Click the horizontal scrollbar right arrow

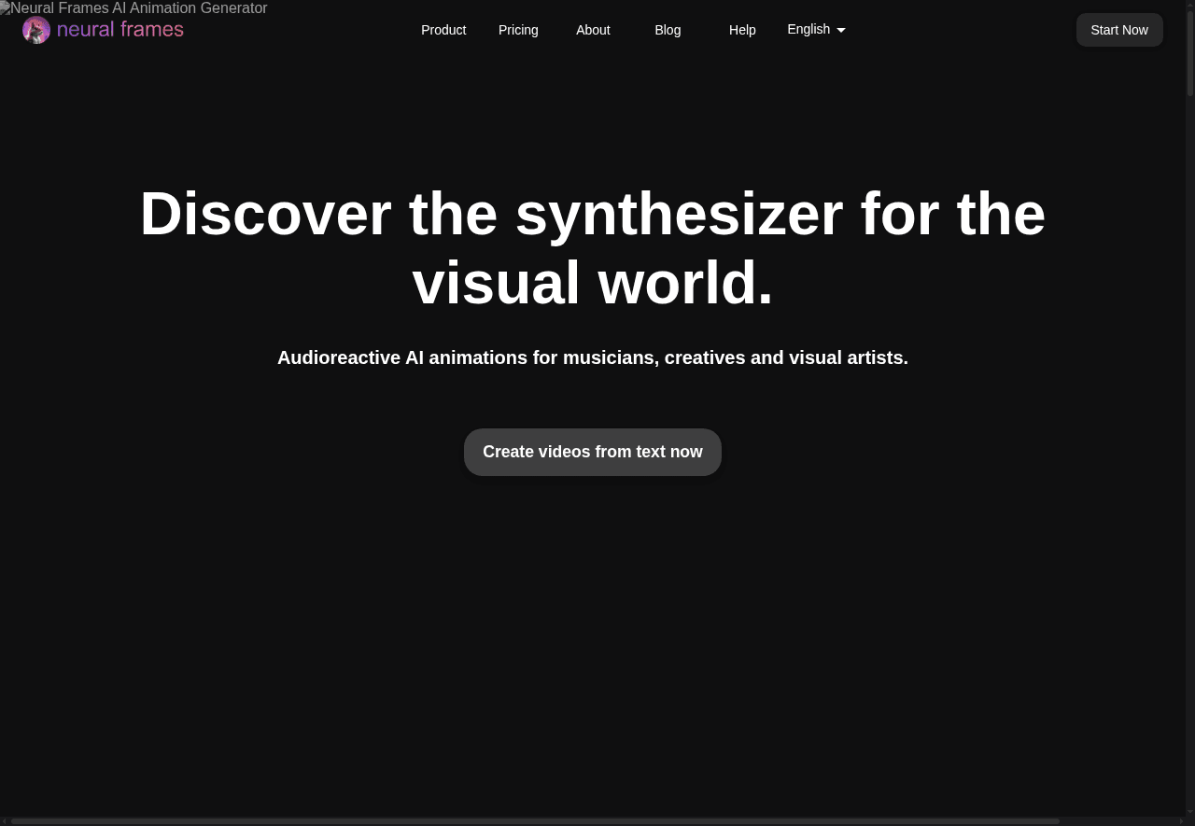(1181, 821)
